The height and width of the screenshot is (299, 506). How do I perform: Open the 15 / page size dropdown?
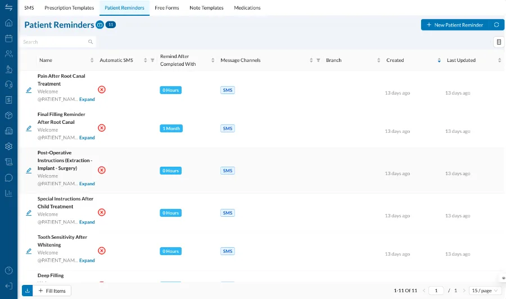485,291
